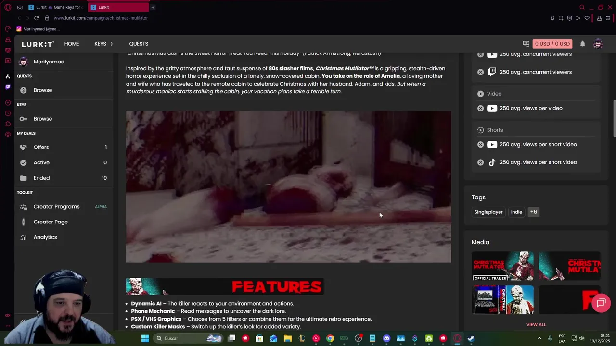Image resolution: width=616 pixels, height=346 pixels.
Task: Click the game trailer video preview
Action: 288,187
